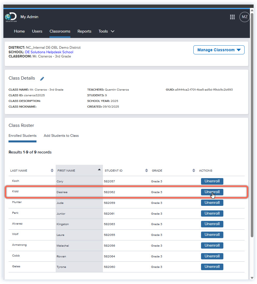The height and width of the screenshot is (284, 257).
Task: Expand the Manage Classroom dropdown
Action: pyautogui.click(x=219, y=50)
